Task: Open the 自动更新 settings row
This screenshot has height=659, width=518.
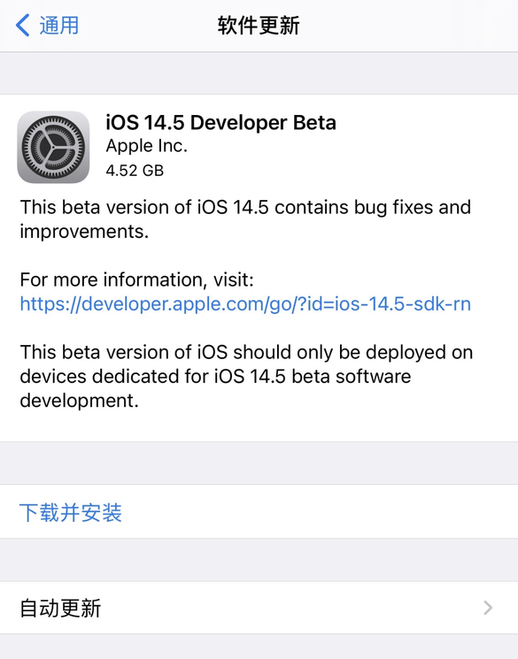Action: [x=259, y=608]
